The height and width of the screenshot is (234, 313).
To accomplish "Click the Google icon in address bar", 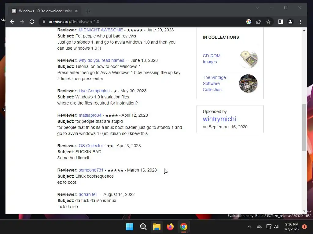I will [x=249, y=22].
